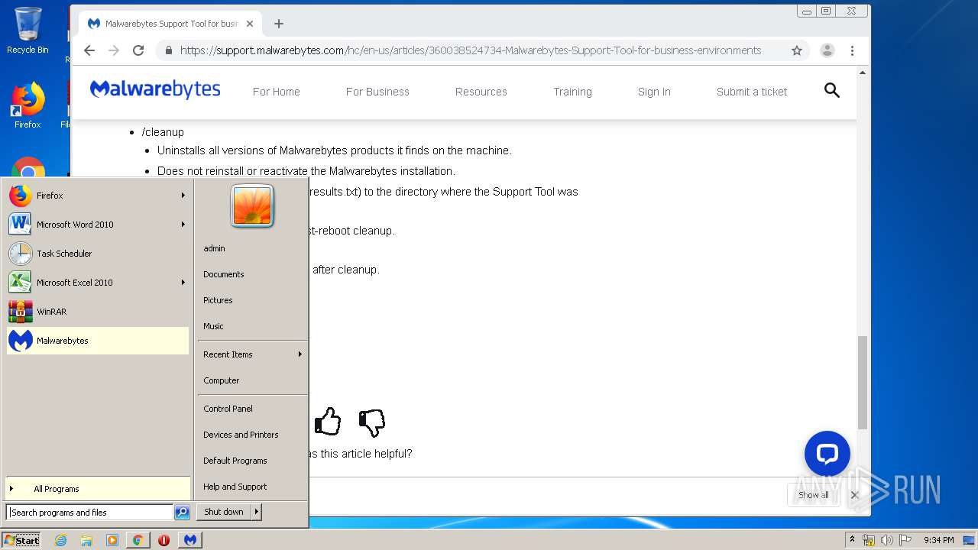Screen dimensions: 978x550
Task: Open Task Scheduler from the Start menu
Action: pos(97,254)
